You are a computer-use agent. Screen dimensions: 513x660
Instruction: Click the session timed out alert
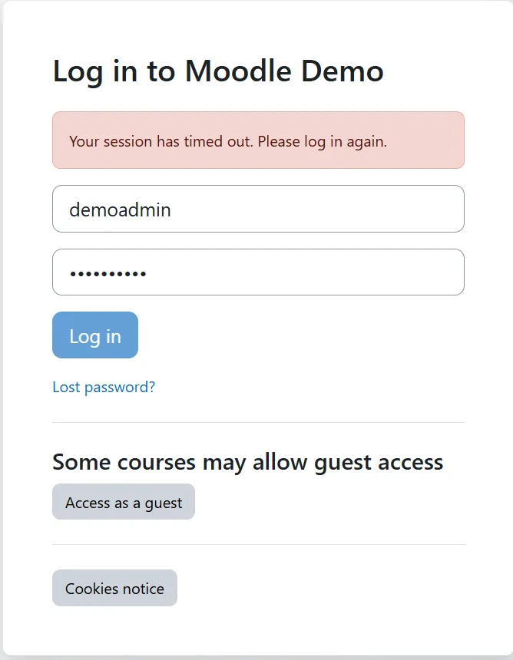pyautogui.click(x=258, y=141)
